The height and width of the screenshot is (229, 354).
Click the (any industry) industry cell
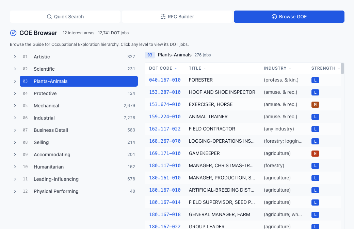pos(279,129)
